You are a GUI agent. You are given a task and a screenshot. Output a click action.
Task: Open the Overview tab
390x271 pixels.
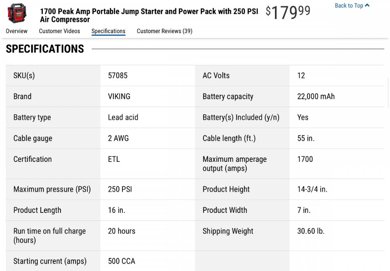(16, 31)
